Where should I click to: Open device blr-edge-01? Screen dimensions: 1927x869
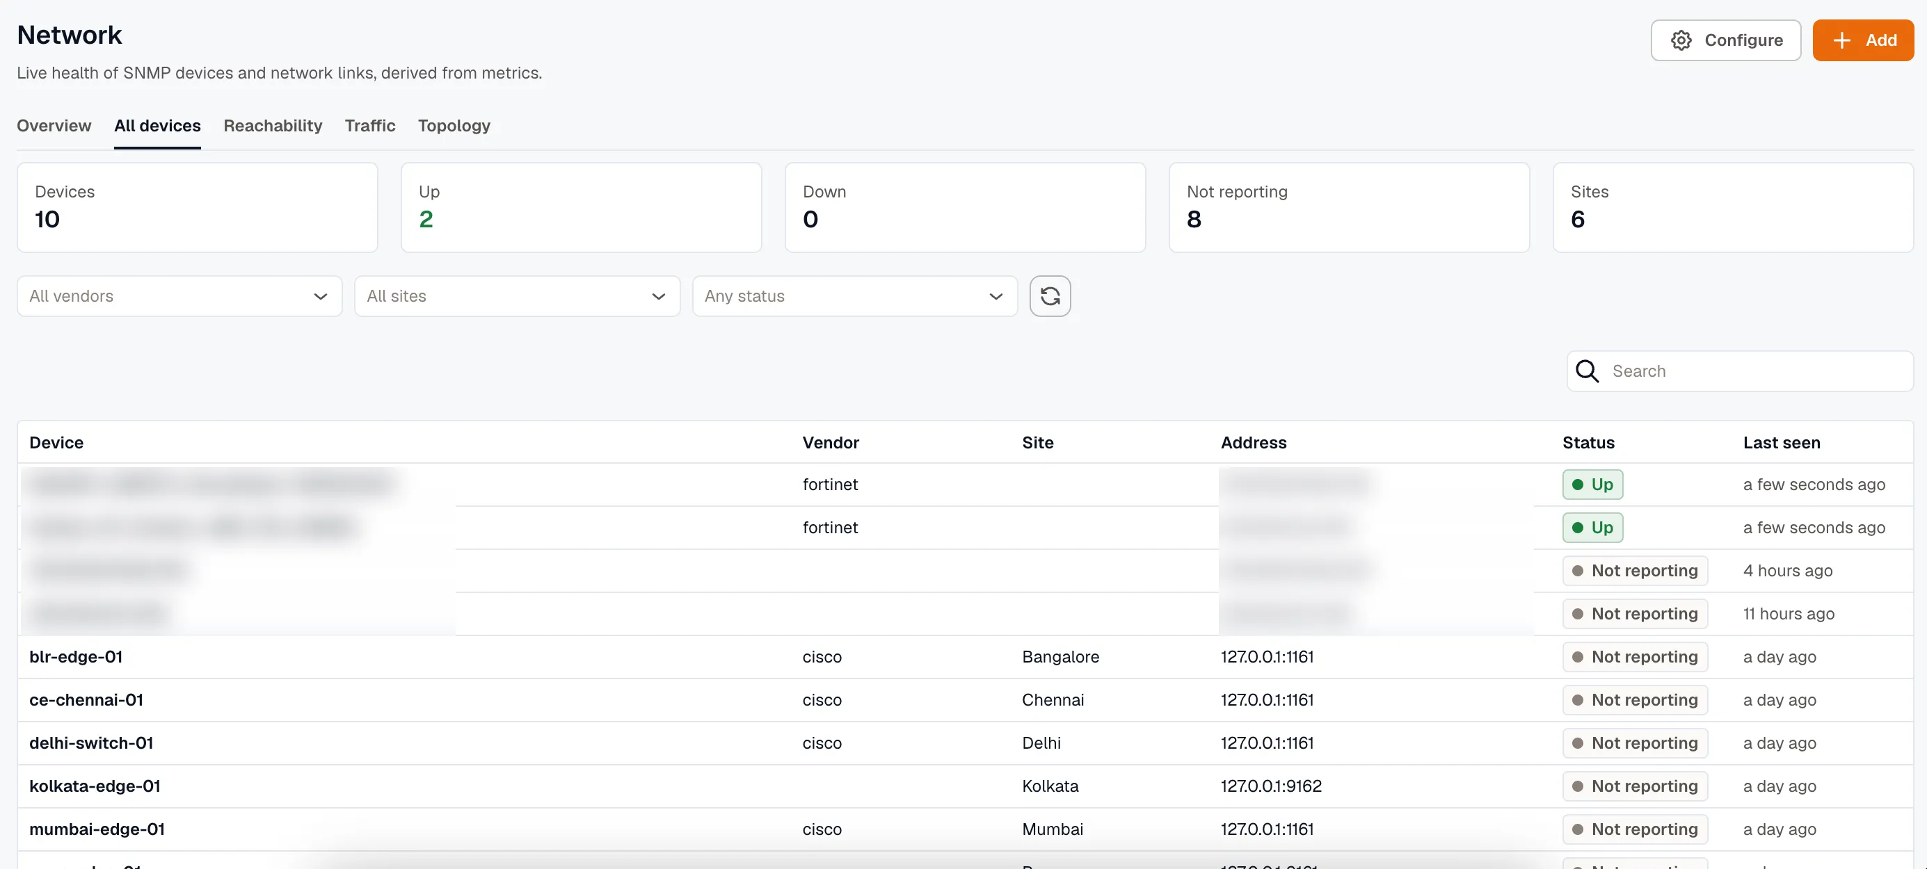(x=76, y=656)
